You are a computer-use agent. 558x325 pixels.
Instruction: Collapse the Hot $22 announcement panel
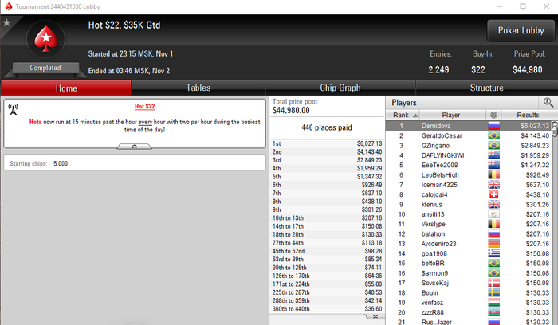[134, 147]
